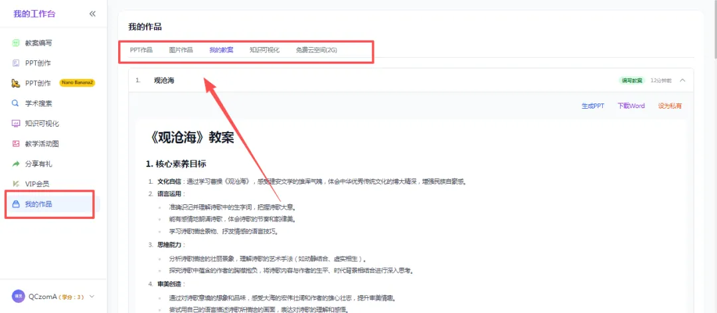Click the 思维能力 bold item
The height and width of the screenshot is (313, 717).
[170, 245]
